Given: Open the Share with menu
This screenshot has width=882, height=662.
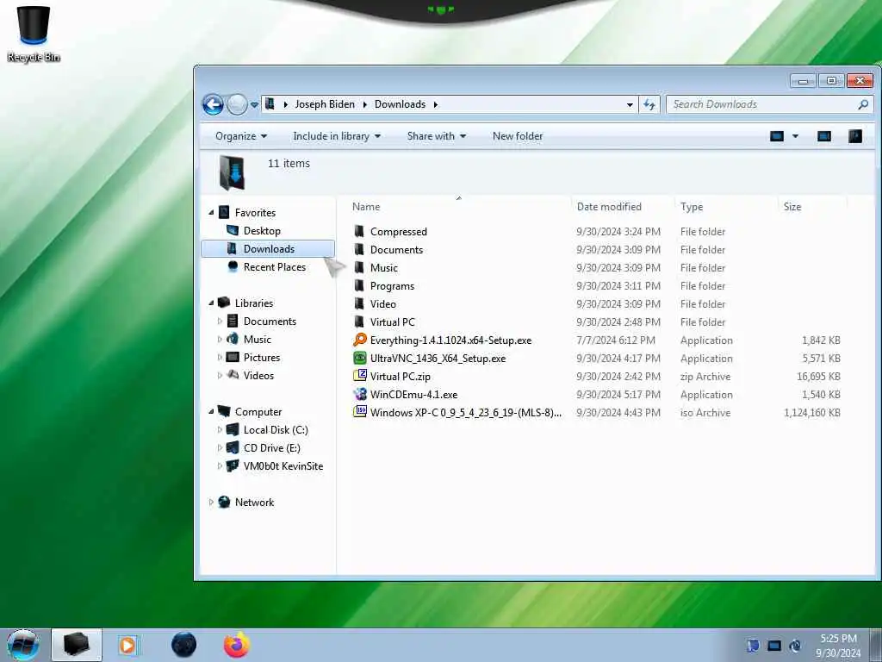Looking at the screenshot, I should coord(437,136).
